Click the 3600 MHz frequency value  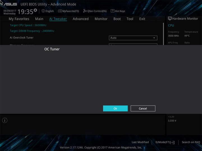(x=173, y=36)
